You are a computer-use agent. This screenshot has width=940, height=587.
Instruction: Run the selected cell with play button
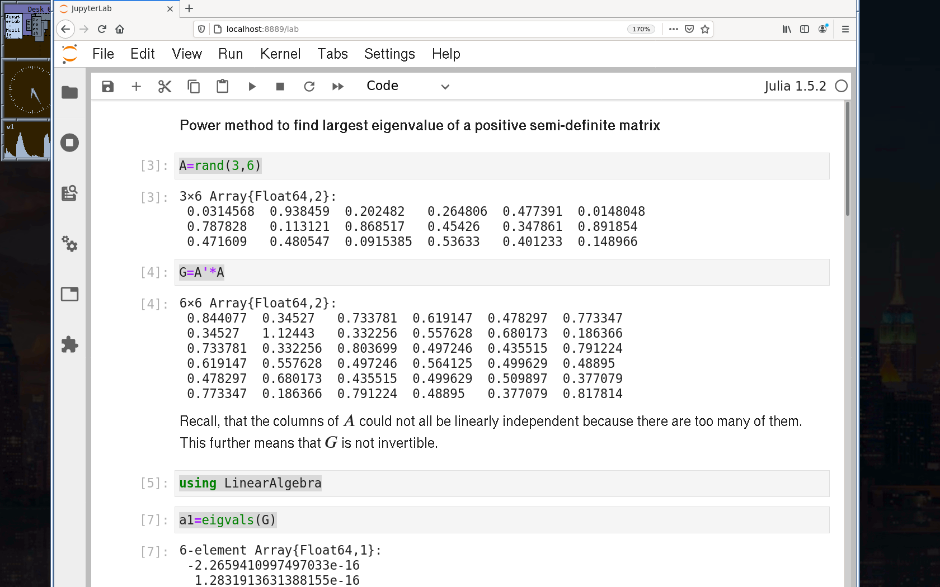pos(252,87)
